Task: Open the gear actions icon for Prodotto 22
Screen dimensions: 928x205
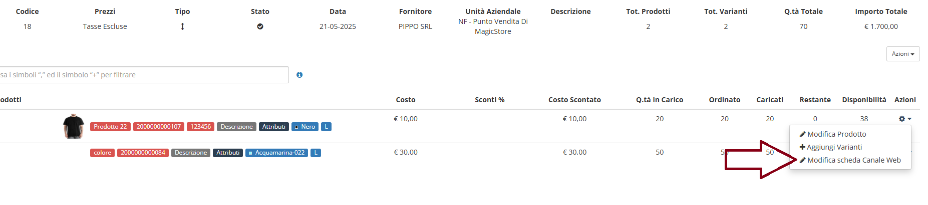Action: (902, 119)
